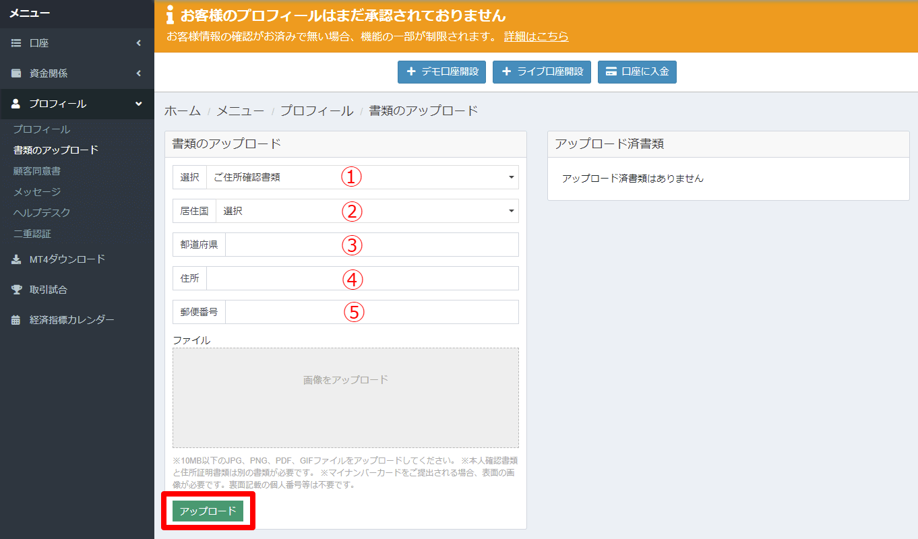Open the 詳細はこちら link in banner
This screenshot has width=918, height=539.
[x=536, y=36]
